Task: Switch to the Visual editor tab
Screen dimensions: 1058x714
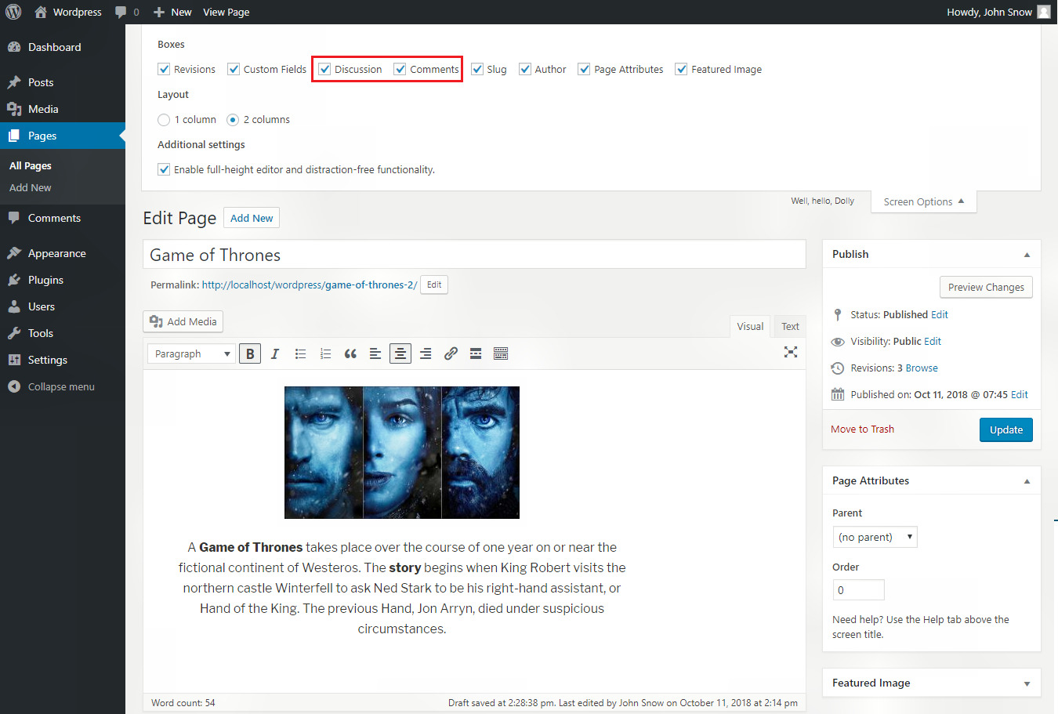Action: (x=750, y=326)
